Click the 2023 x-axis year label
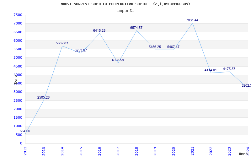 229,151
